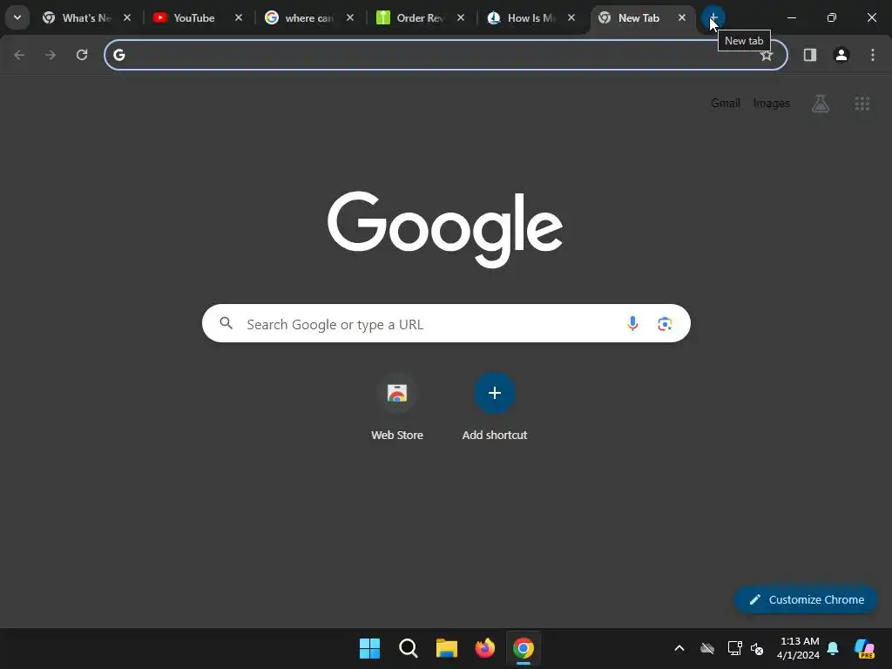Open the tab search dropdown arrow
The width and height of the screenshot is (892, 669).
click(x=17, y=17)
